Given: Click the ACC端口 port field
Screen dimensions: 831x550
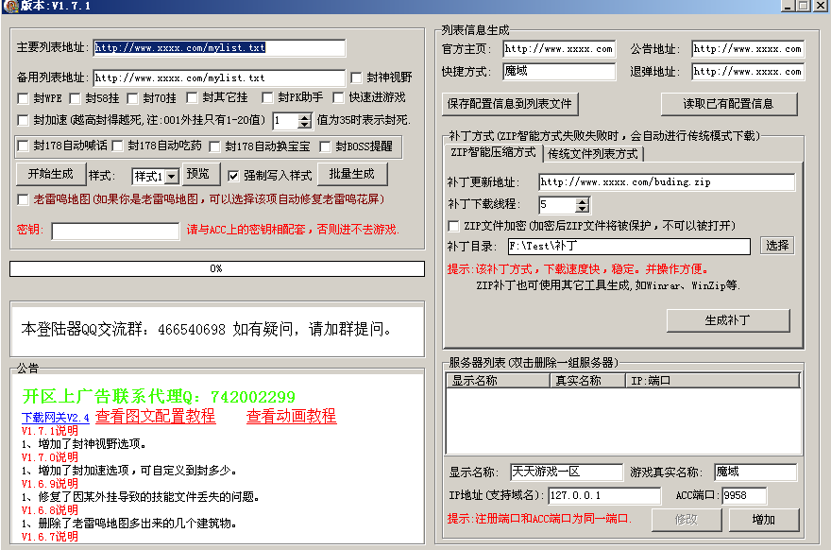Looking at the screenshot, I should (744, 496).
